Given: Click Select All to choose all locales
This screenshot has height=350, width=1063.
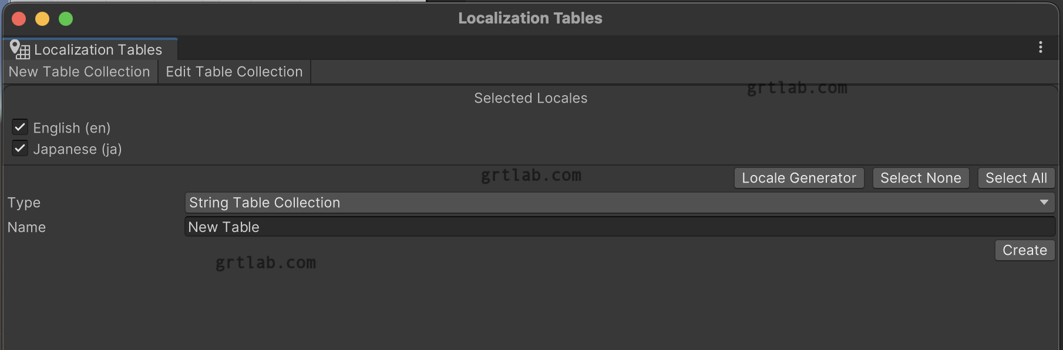Looking at the screenshot, I should point(1015,177).
